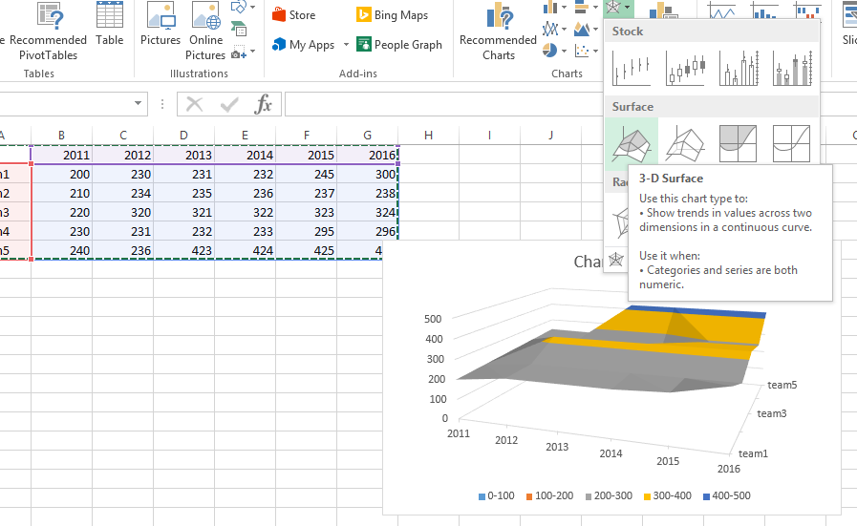Choose the Wireframe 3-D Surface chart
Viewport: 857px width, 526px height.
click(x=685, y=143)
